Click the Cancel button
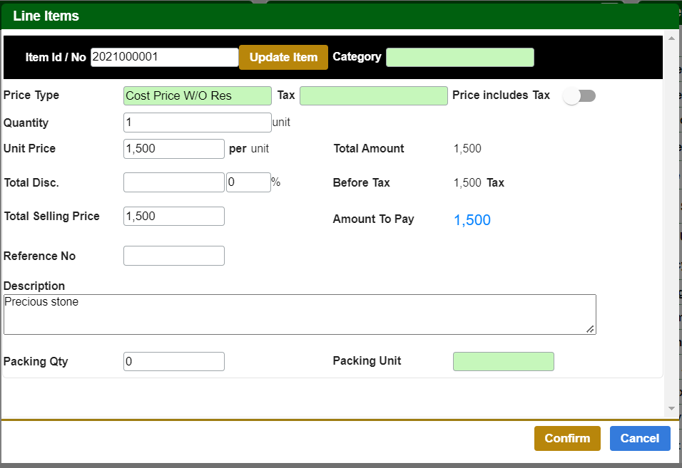 pyautogui.click(x=639, y=438)
